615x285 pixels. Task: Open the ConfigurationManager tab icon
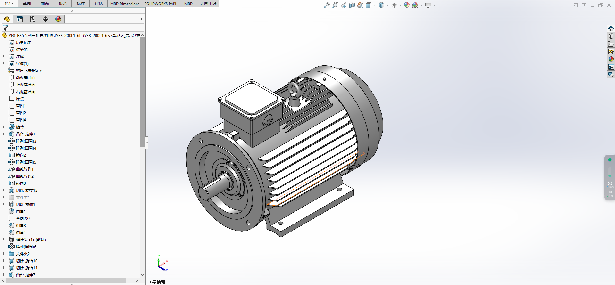click(x=33, y=19)
